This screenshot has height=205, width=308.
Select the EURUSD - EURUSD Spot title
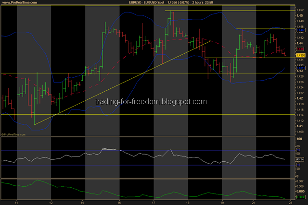pyautogui.click(x=146, y=2)
